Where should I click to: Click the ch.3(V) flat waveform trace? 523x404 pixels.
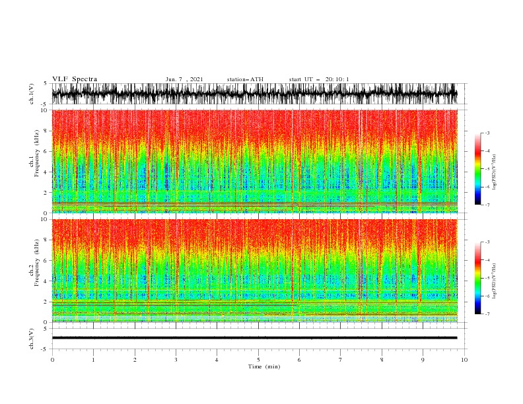(x=254, y=338)
